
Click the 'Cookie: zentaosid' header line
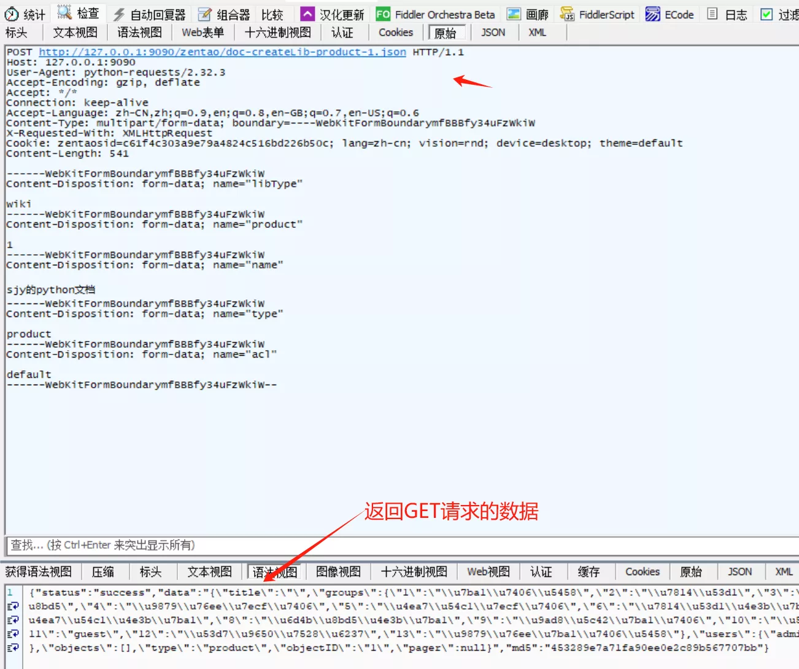click(344, 143)
